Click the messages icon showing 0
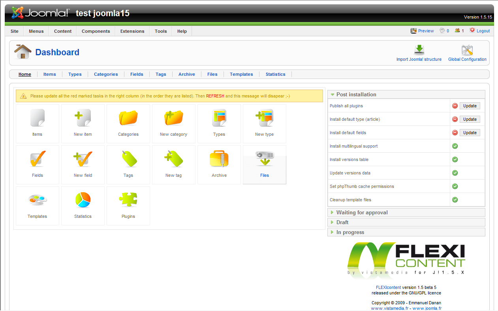Image resolution: width=498 pixels, height=311 pixels. pos(442,30)
